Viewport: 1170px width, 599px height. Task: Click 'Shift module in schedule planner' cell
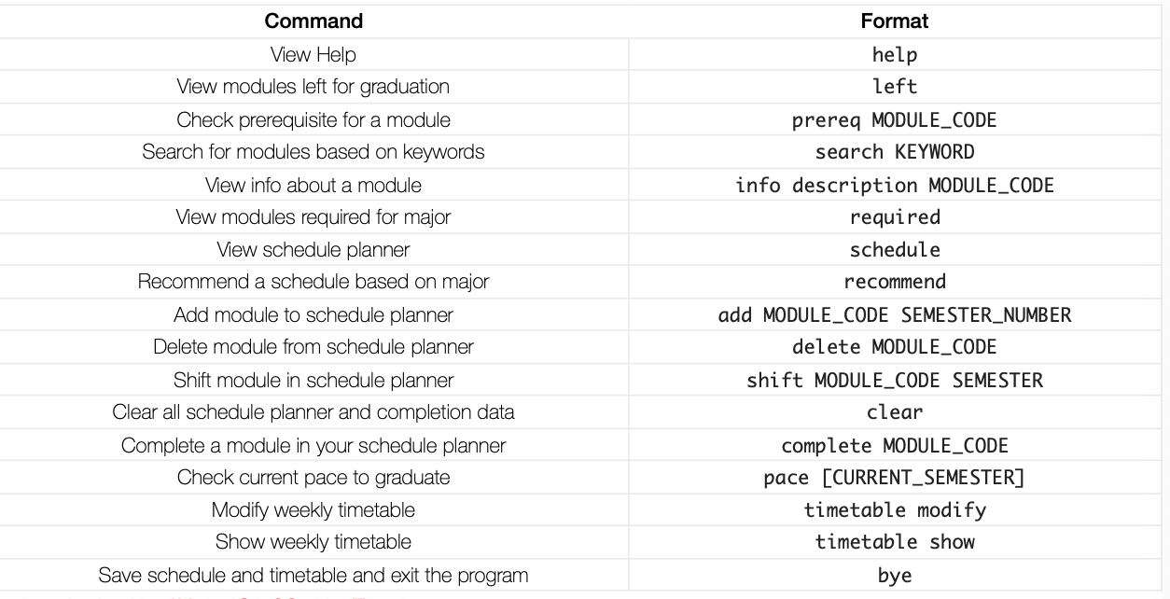(313, 380)
